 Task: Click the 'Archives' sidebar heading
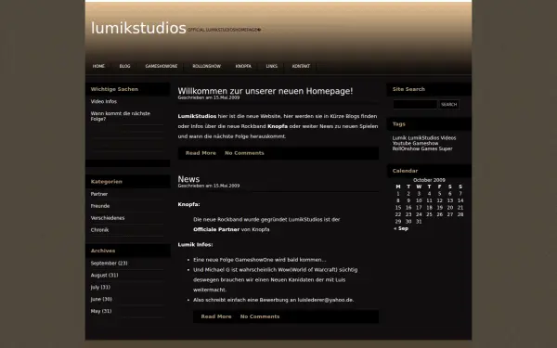(103, 251)
